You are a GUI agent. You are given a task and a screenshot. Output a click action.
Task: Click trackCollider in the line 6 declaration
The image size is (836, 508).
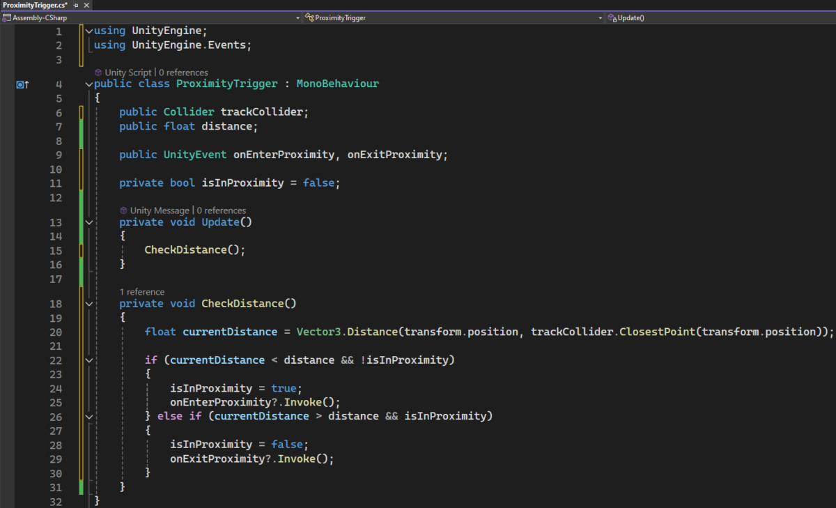pyautogui.click(x=261, y=112)
